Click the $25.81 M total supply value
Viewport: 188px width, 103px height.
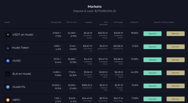pos(118,33)
